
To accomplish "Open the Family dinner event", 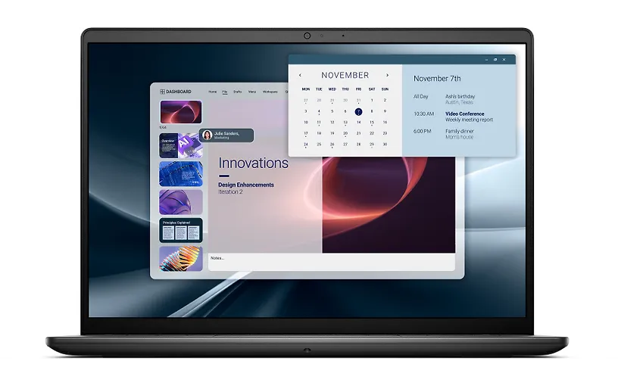I will (460, 132).
